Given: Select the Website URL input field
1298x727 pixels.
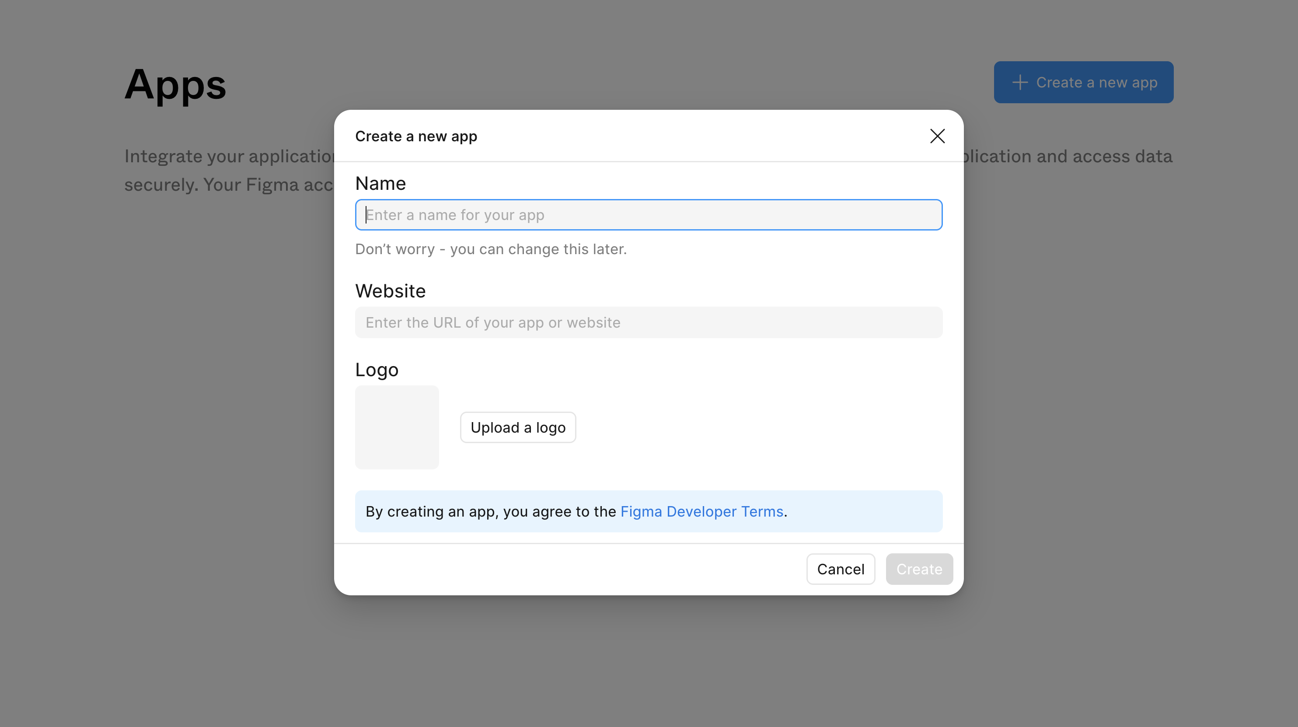Looking at the screenshot, I should 649,323.
